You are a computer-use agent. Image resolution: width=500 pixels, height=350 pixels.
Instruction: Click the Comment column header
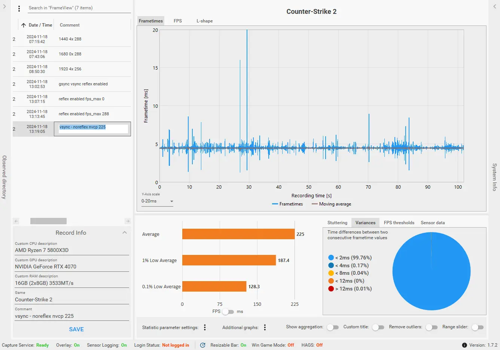pos(70,25)
